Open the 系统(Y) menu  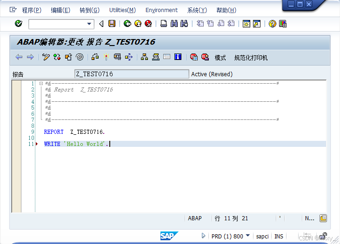click(197, 10)
